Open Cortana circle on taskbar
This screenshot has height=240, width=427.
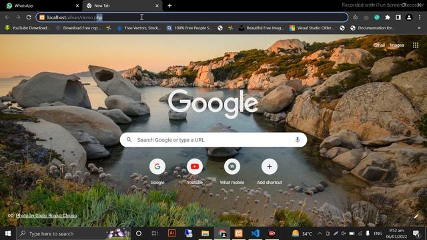tap(139, 233)
